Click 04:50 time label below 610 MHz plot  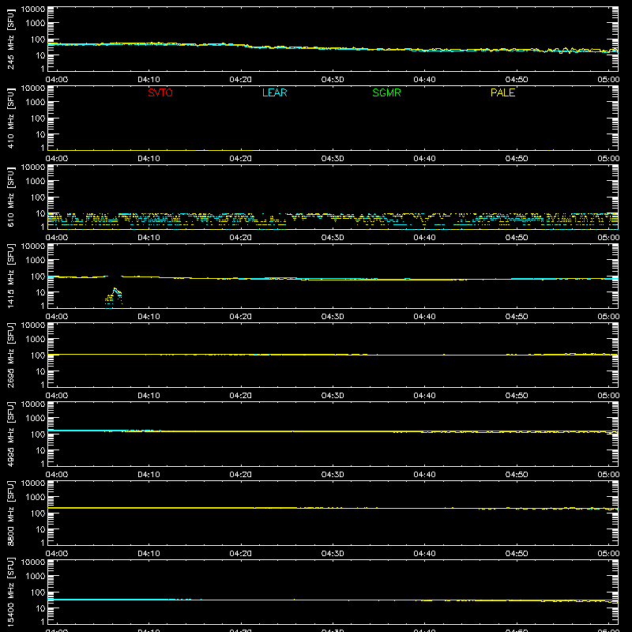click(517, 238)
